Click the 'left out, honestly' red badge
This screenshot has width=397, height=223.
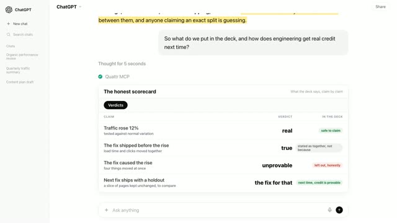pyautogui.click(x=327, y=165)
